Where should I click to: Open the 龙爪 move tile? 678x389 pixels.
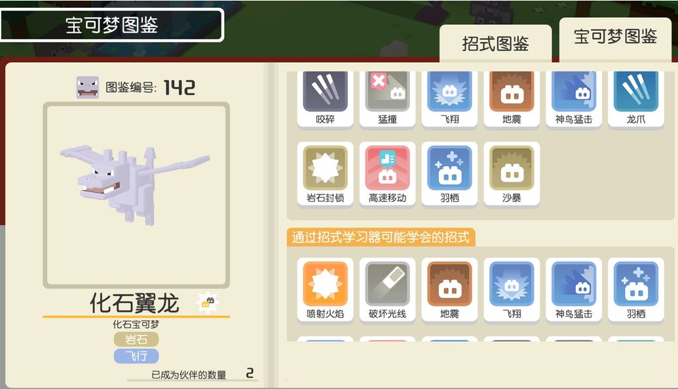point(635,100)
